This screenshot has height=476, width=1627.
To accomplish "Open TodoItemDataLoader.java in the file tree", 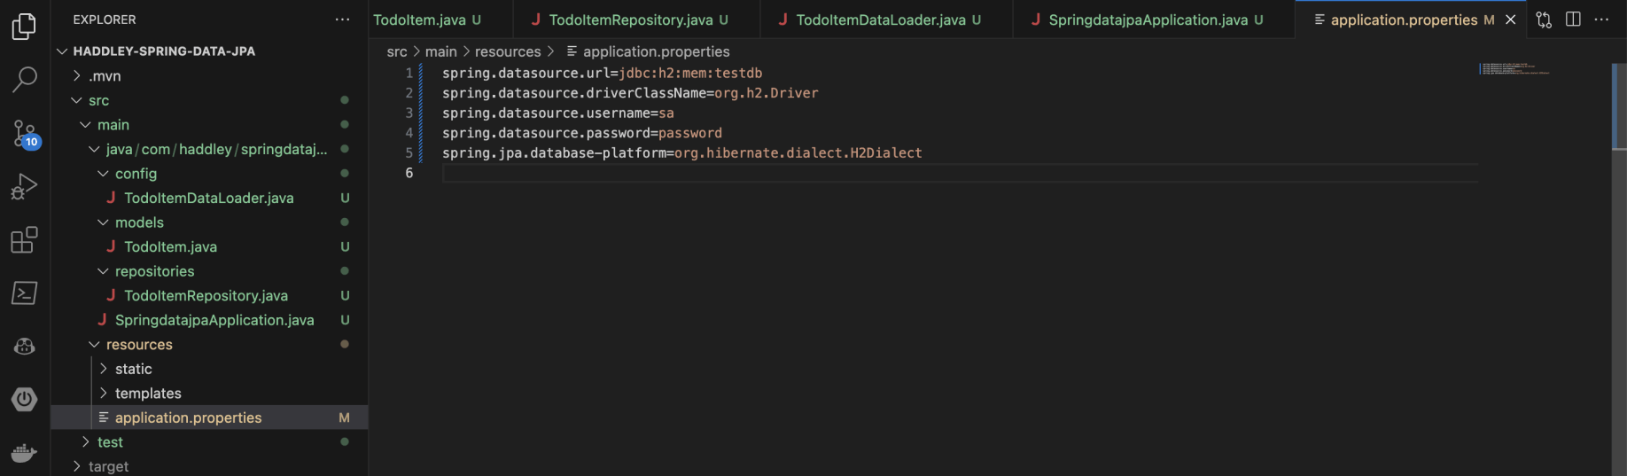I will tap(209, 198).
